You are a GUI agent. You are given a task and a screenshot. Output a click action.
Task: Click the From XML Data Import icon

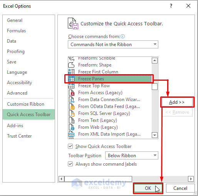(x=71, y=134)
